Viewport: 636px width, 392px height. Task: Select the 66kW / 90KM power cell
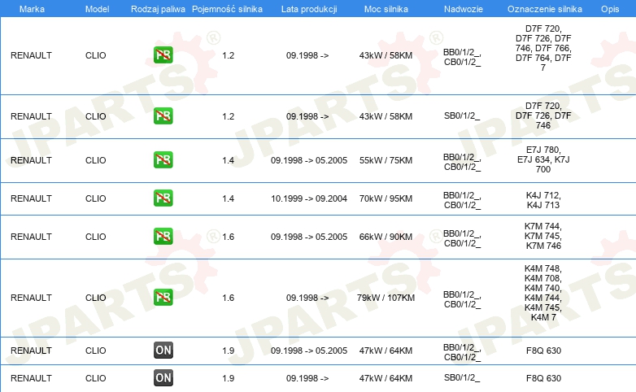coord(386,237)
